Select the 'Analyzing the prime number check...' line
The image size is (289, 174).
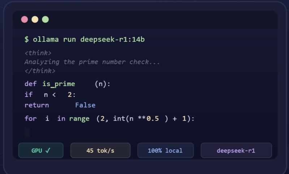(x=92, y=62)
